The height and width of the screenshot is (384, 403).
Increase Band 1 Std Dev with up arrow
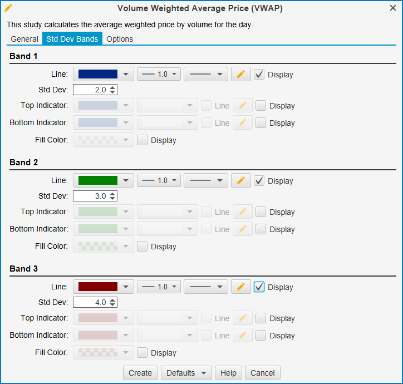113,87
